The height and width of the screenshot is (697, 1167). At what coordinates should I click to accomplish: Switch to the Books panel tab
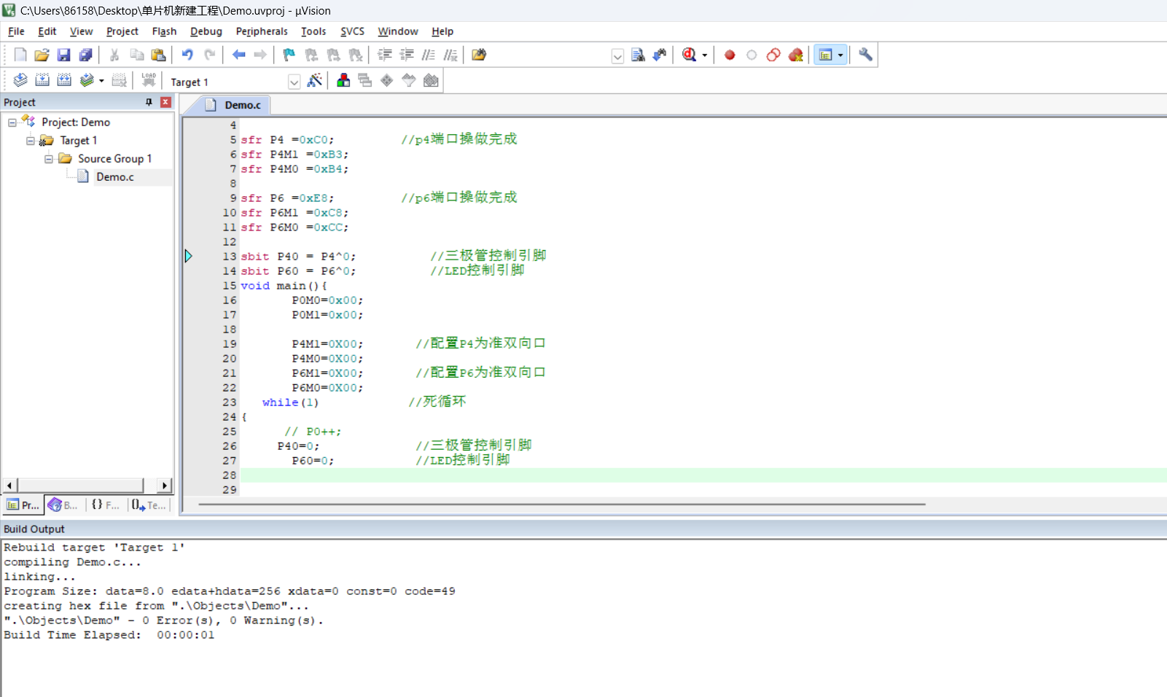coord(63,505)
